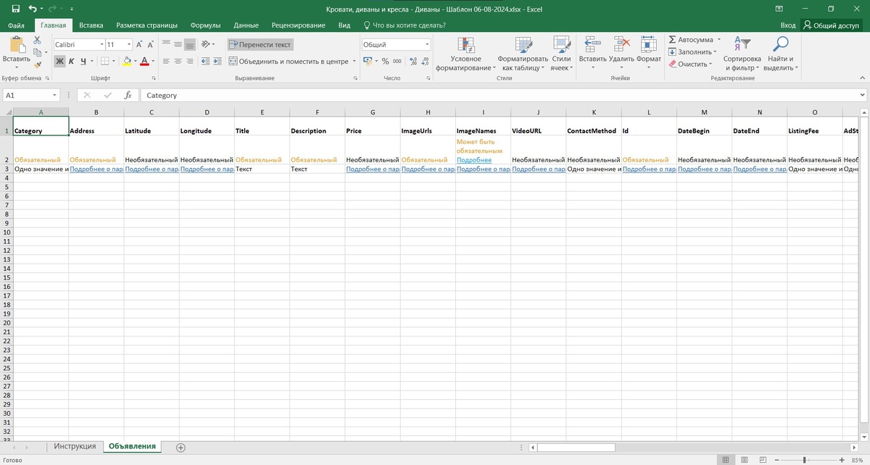Open the font size dropdown showing 11
Image resolution: width=870 pixels, height=465 pixels.
click(129, 44)
